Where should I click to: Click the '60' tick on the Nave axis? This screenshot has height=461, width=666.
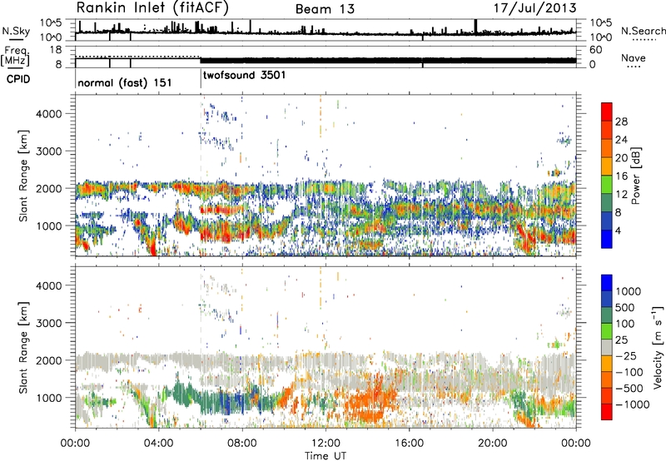[595, 50]
